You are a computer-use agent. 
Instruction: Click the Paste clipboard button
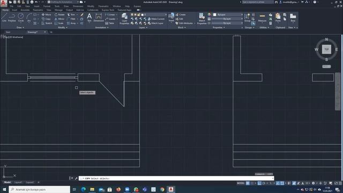point(278,18)
